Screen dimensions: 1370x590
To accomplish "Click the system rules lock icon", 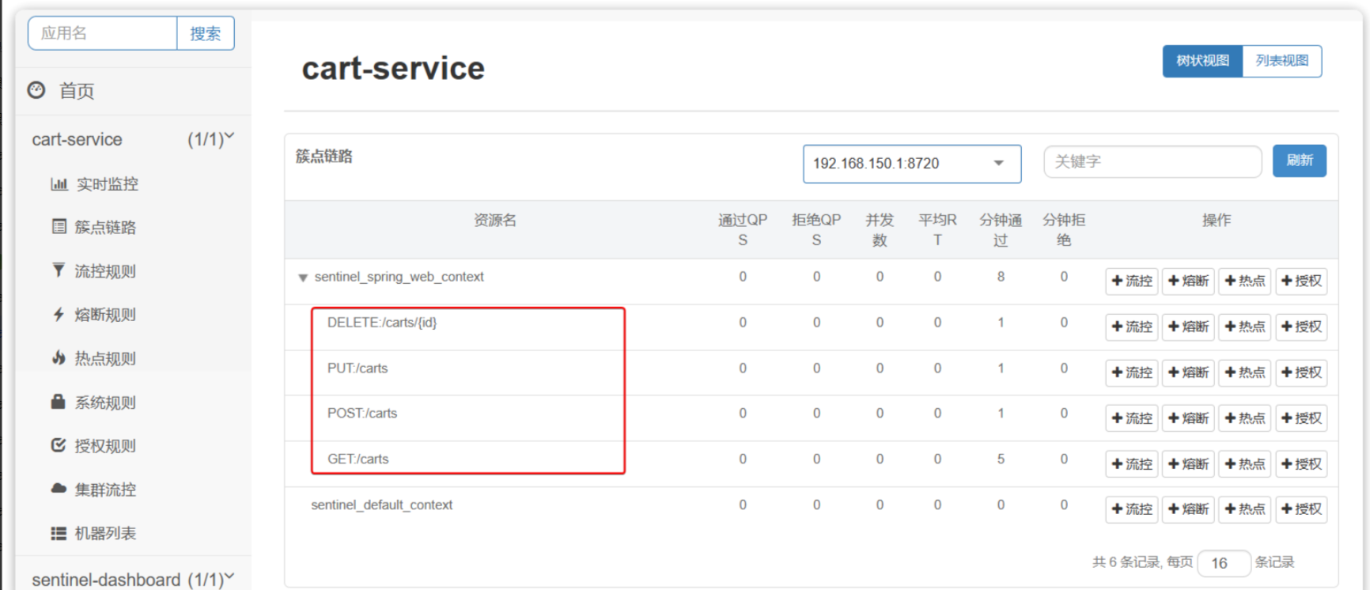I will (x=59, y=402).
